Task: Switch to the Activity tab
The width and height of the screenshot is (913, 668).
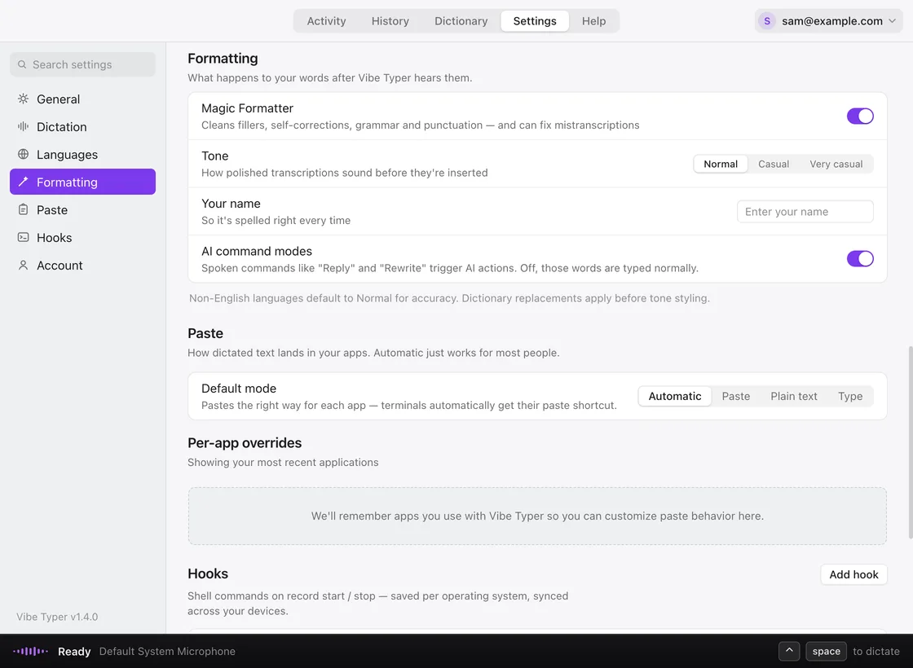Action: [x=326, y=21]
